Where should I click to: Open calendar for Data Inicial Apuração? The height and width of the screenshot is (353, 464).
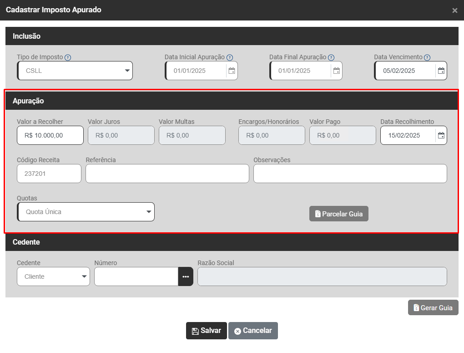pos(232,71)
